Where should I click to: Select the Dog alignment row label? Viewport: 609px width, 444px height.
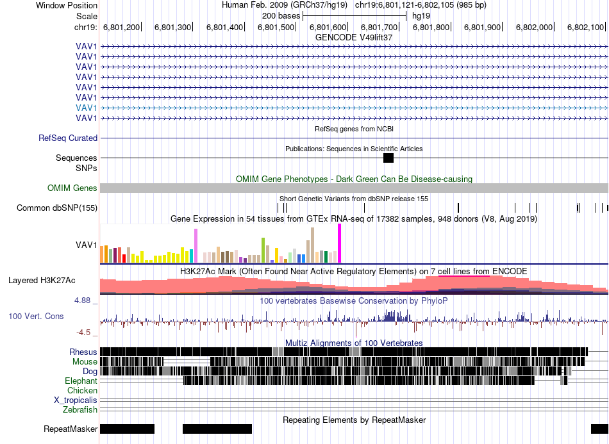pyautogui.click(x=90, y=372)
